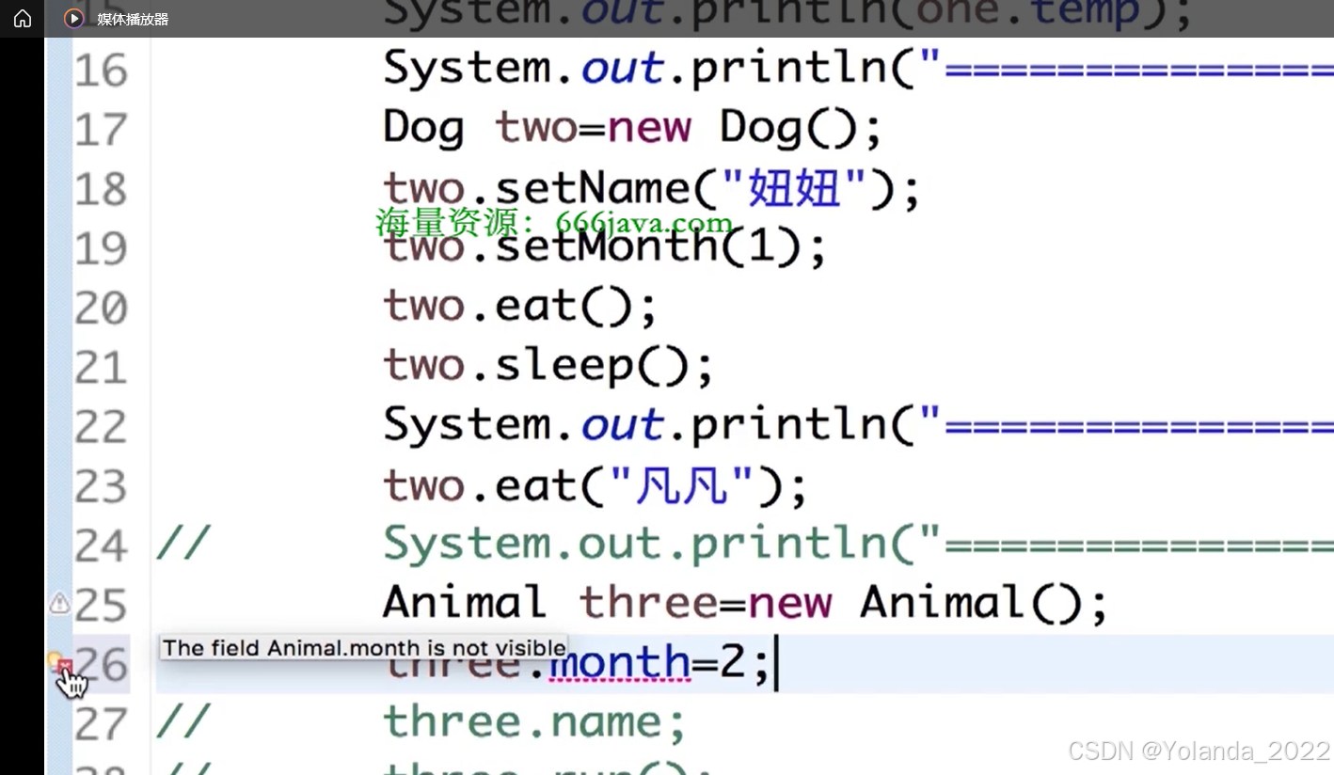
Task: Select the 媒体播放器 tab label
Action: 133,19
